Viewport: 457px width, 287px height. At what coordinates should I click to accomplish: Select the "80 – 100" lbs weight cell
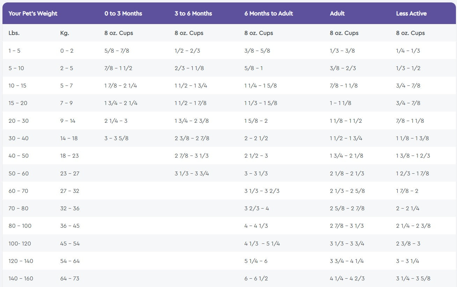pos(20,226)
